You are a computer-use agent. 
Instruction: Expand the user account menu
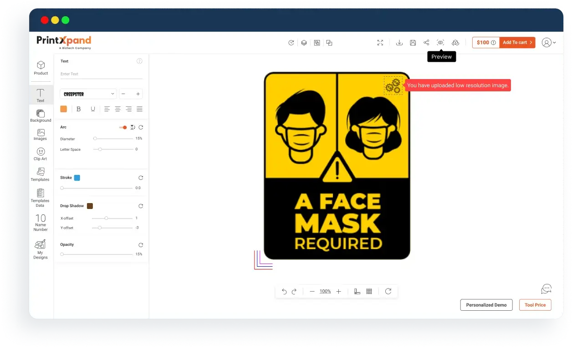point(548,43)
